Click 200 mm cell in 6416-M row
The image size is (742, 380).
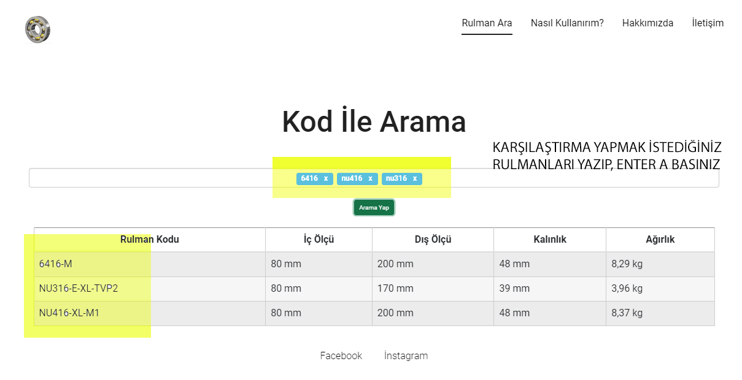click(x=433, y=264)
